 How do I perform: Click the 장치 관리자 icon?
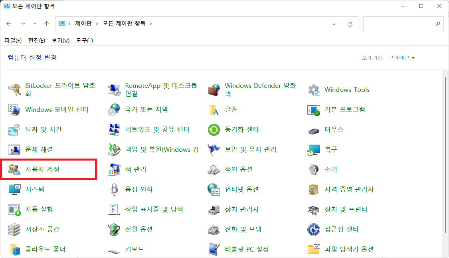pos(214,210)
